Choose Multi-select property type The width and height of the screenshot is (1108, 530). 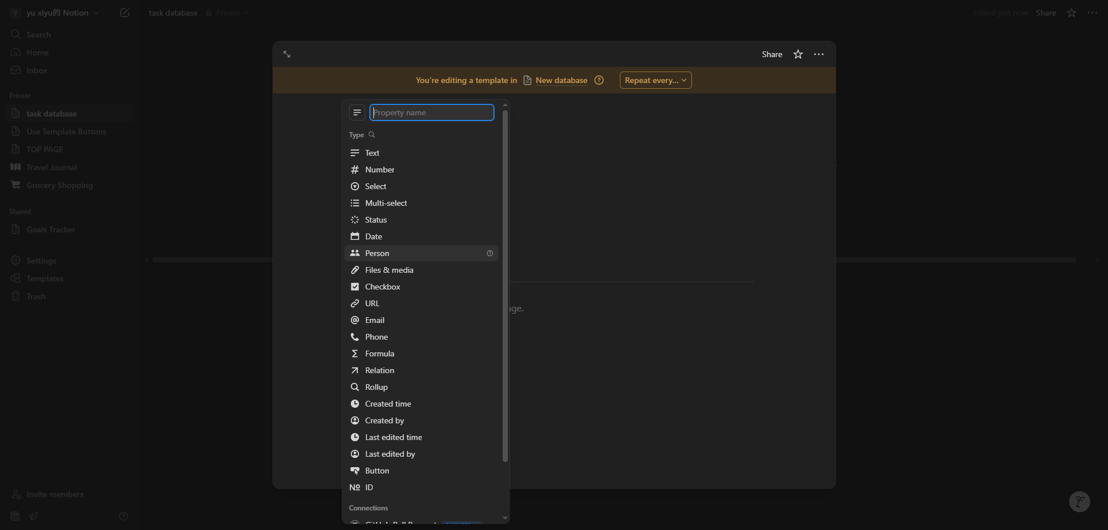pyautogui.click(x=421, y=203)
